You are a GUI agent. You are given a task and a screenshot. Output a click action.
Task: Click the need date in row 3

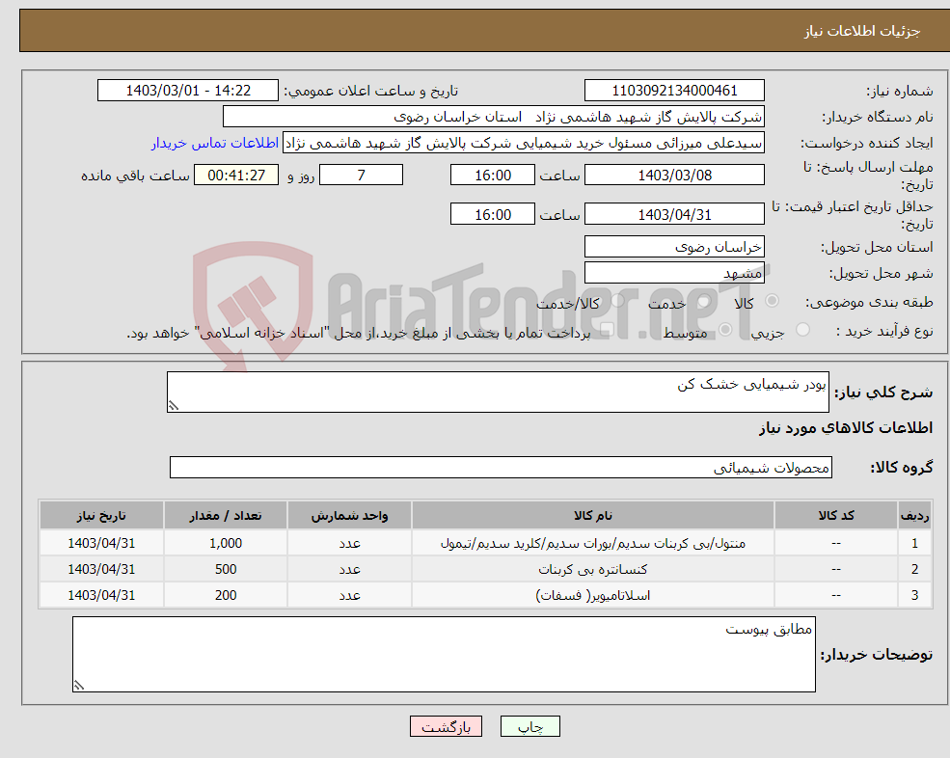point(101,595)
